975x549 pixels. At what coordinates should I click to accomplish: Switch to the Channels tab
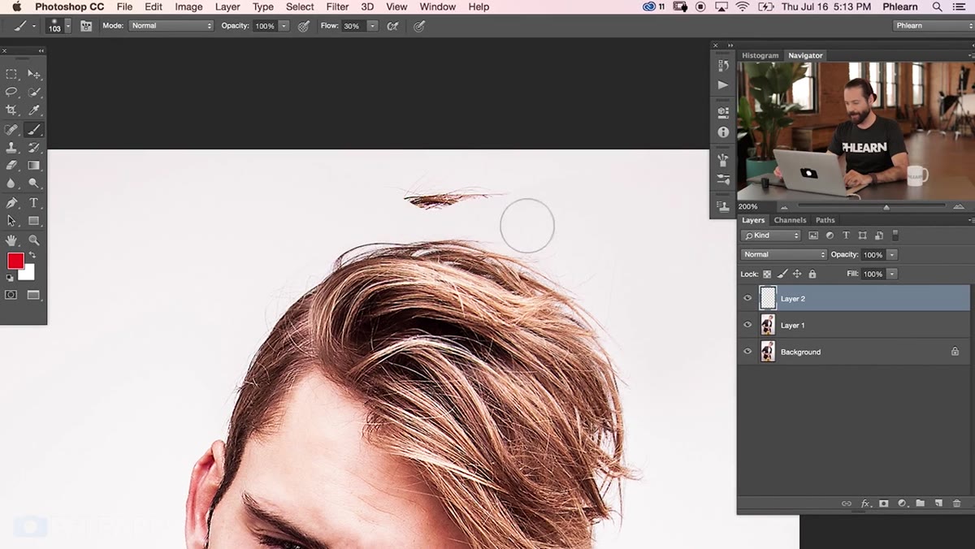[790, 220]
